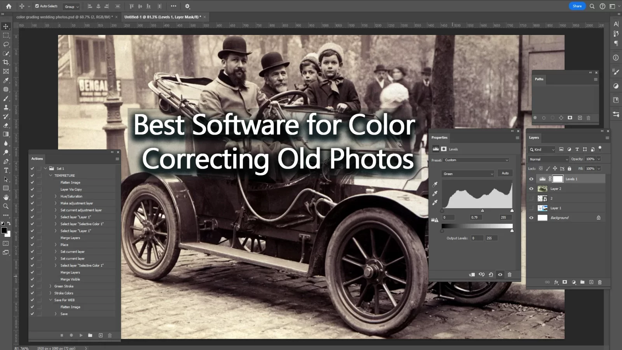Click the midtone input slider in Levels
Image resolution: width=622 pixels, height=350 pixels.
482,210
